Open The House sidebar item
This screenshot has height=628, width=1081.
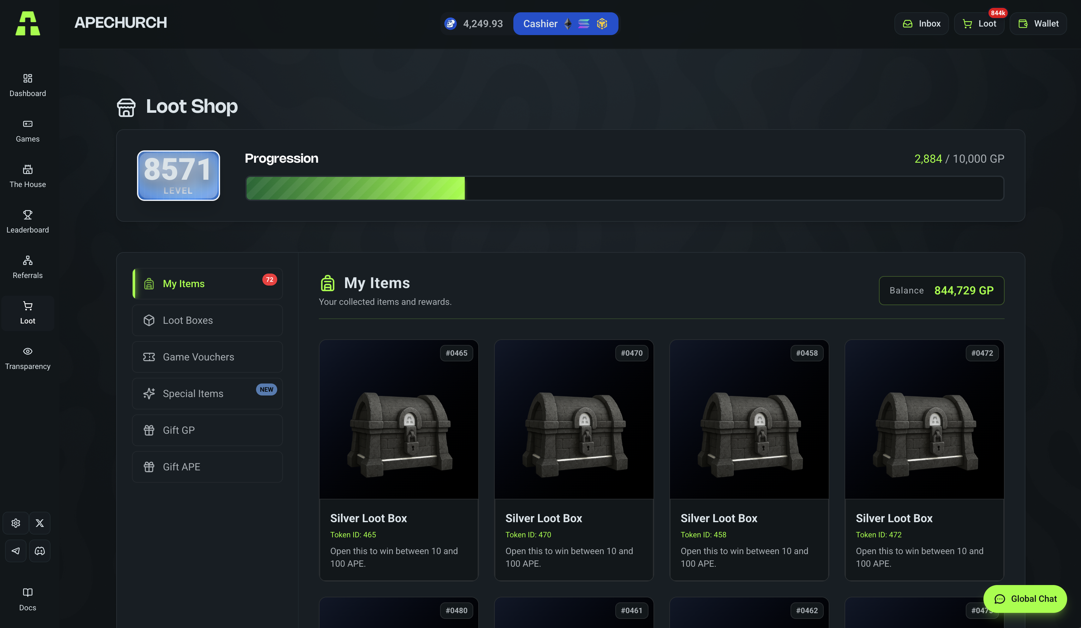[x=27, y=176]
